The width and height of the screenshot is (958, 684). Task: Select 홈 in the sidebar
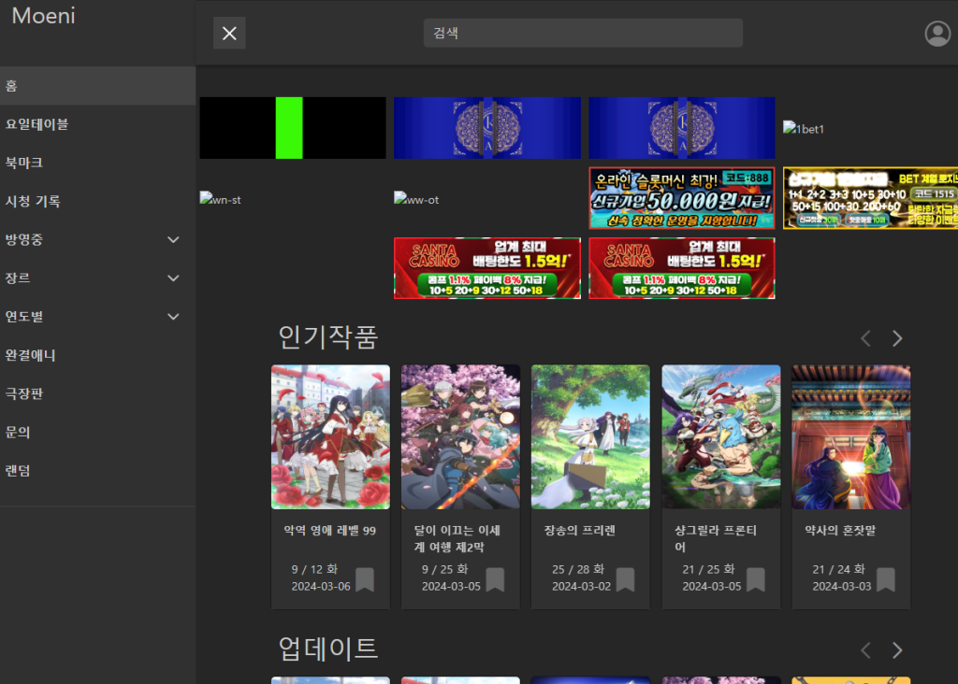coord(97,86)
